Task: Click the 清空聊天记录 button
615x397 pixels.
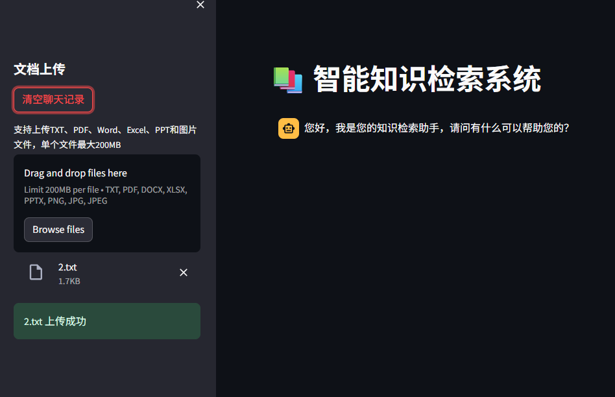Action: 53,100
